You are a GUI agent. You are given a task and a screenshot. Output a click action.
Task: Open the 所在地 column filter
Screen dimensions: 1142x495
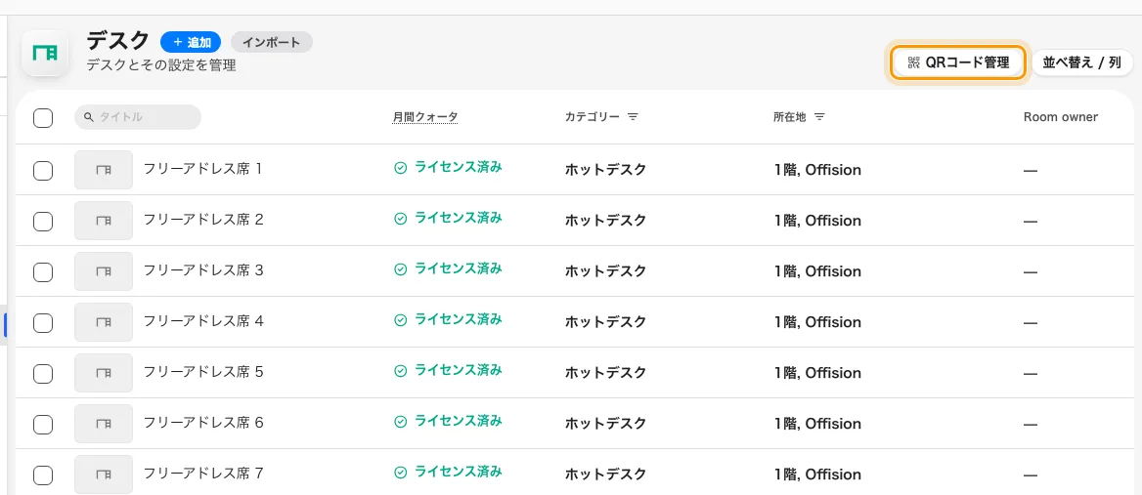819,117
